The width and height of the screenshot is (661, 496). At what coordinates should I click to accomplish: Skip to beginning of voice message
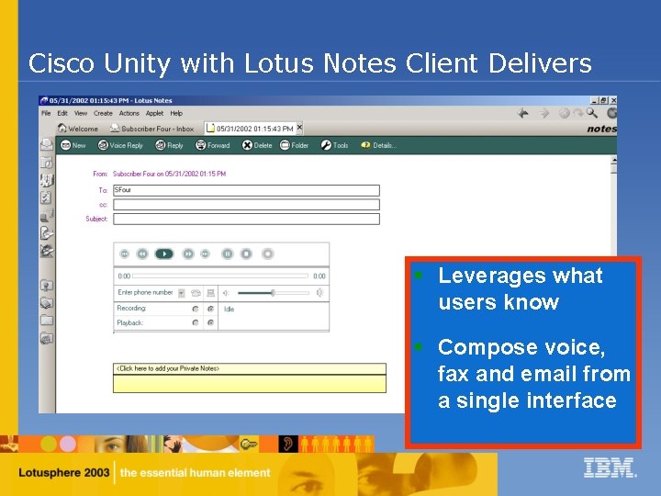point(124,254)
